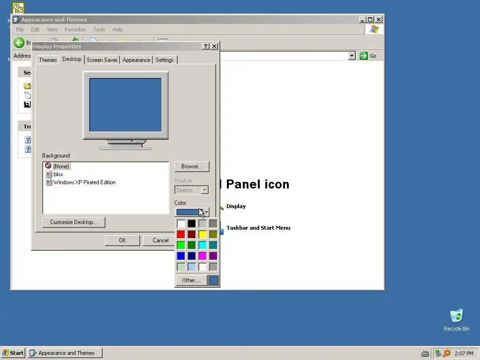Pick the bright blue swatch
The image size is (480, 360).
tap(181, 255)
